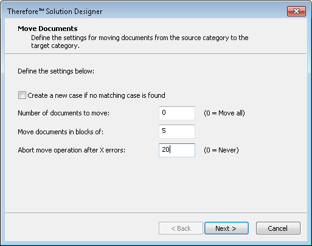Click the disabled < Back button
312x246 pixels.
click(x=181, y=228)
